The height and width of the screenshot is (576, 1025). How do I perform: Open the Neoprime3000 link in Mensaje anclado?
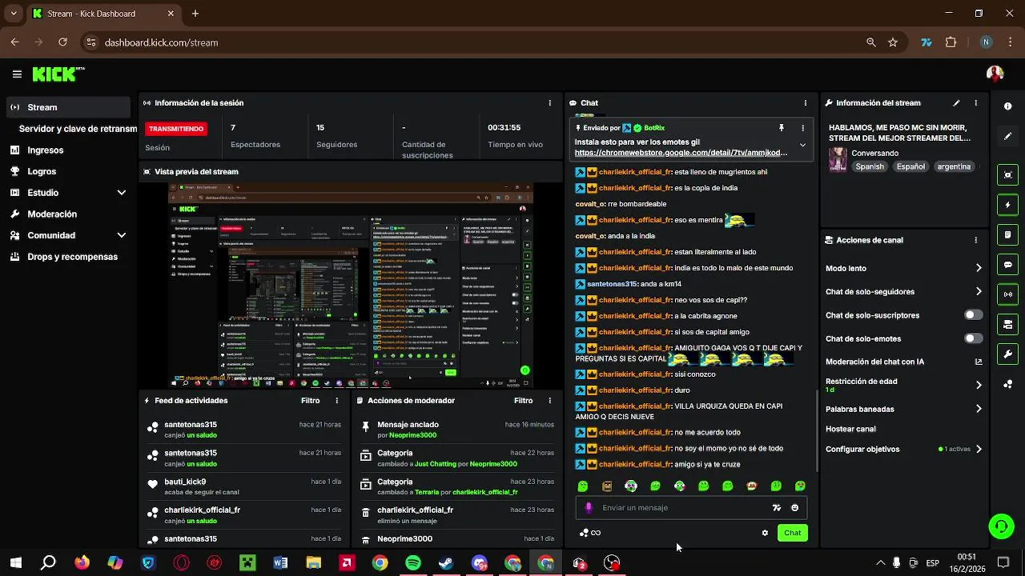point(412,435)
